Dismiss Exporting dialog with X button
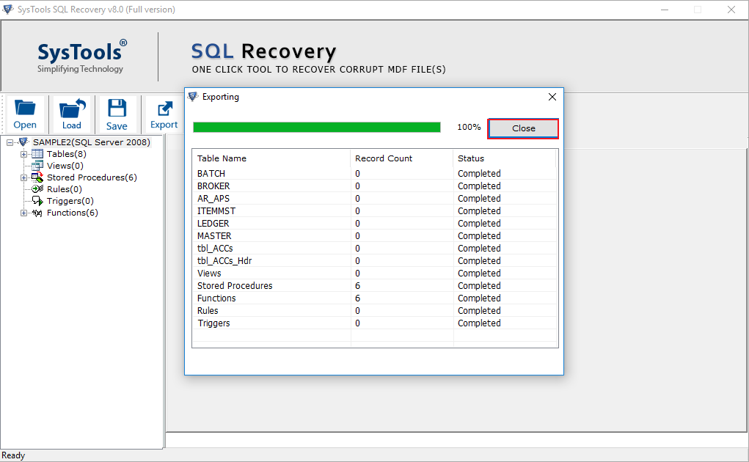This screenshot has height=462, width=749. point(552,97)
